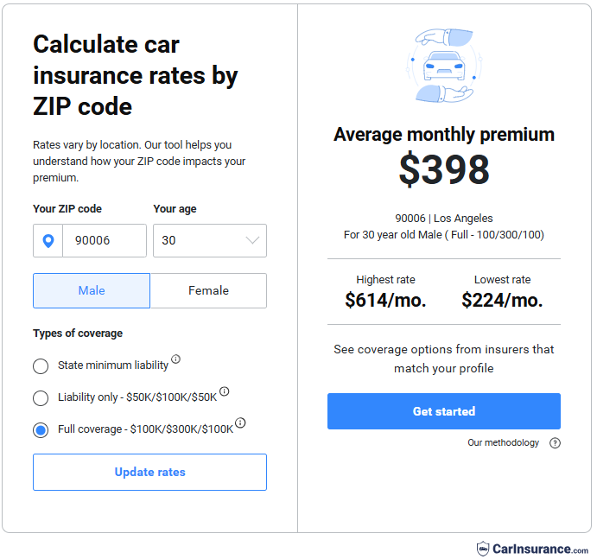Click the car-in-hands illustration

point(444,66)
